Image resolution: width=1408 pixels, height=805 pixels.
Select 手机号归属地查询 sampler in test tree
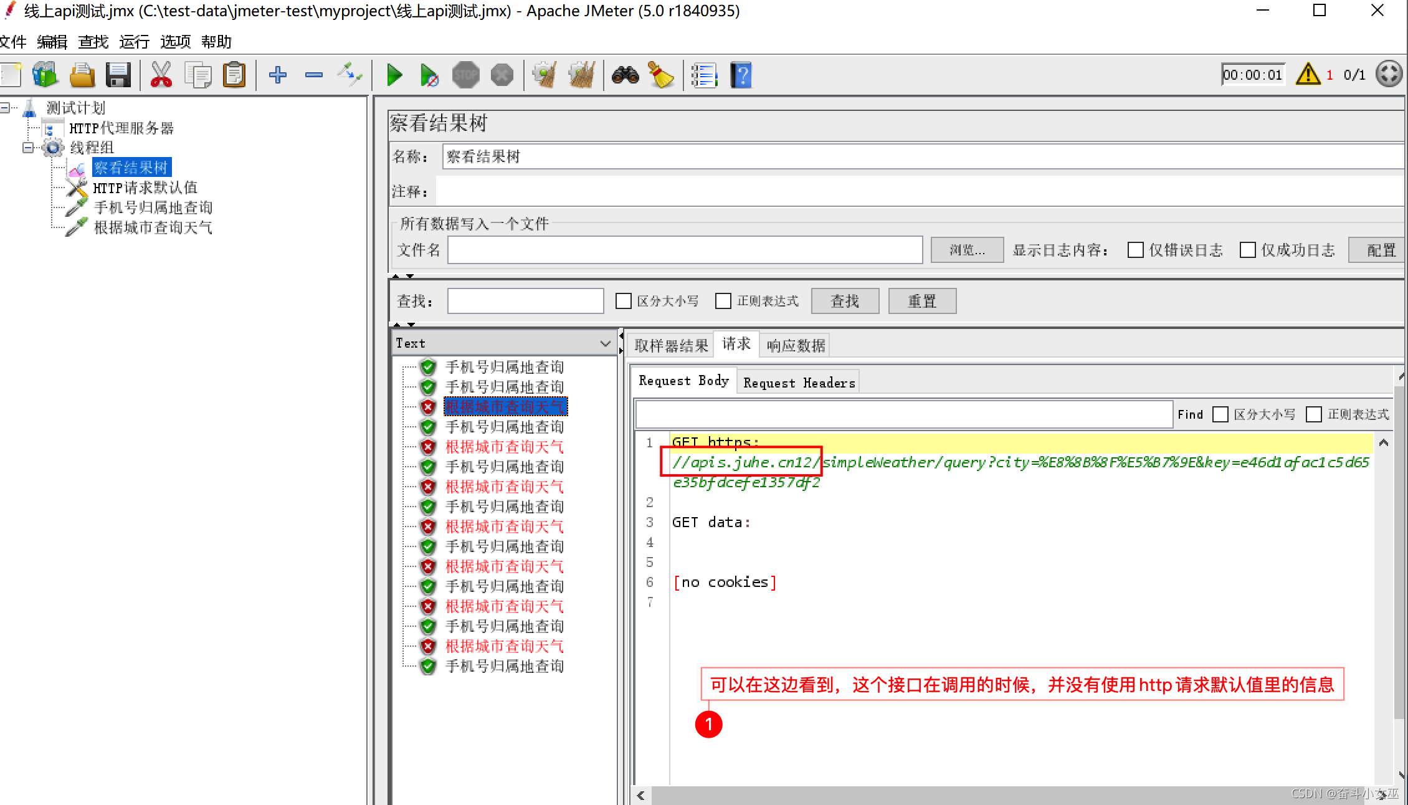pyautogui.click(x=153, y=207)
